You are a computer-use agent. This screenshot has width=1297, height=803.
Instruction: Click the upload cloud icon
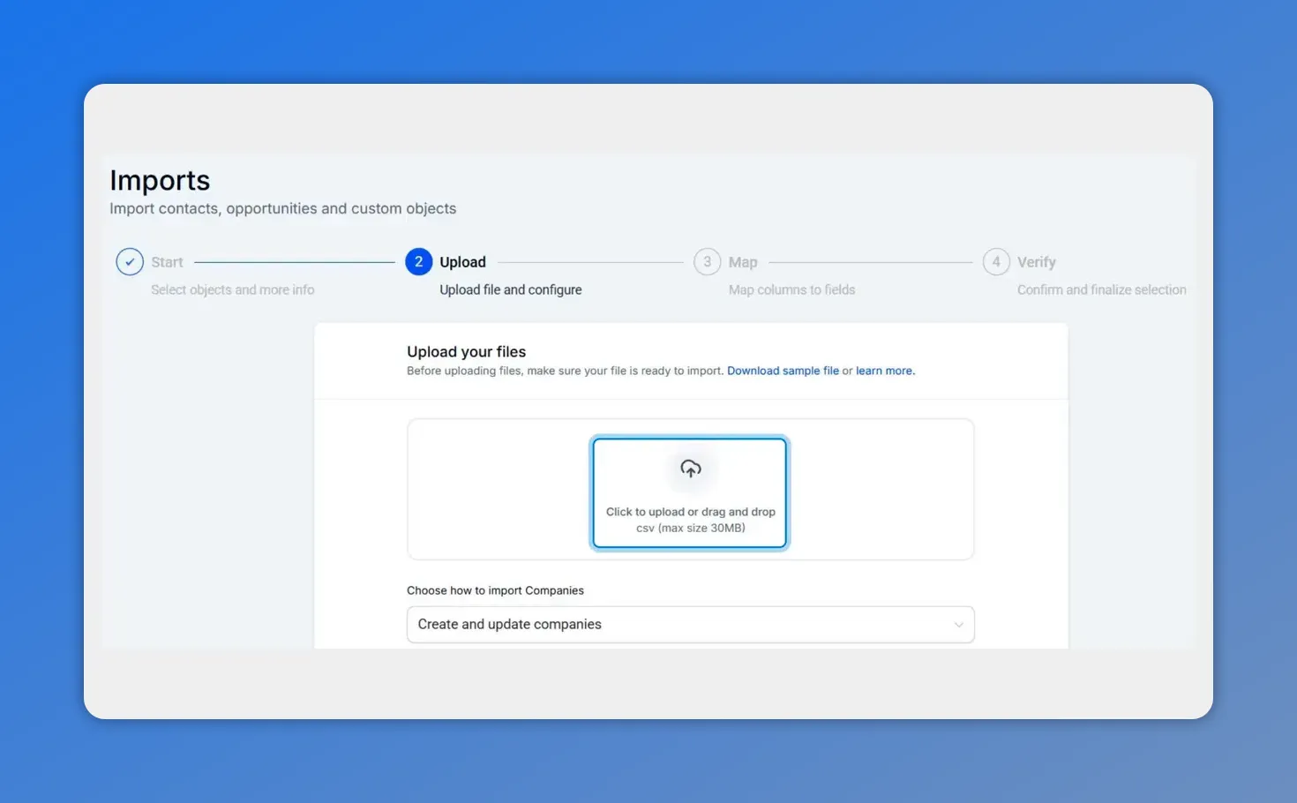(690, 469)
